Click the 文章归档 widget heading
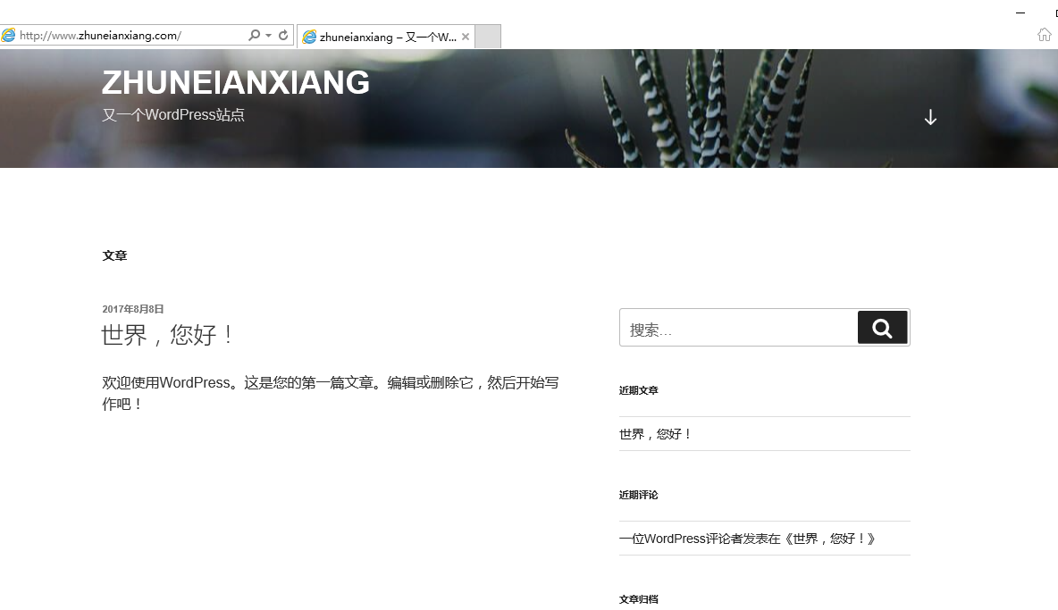Image resolution: width=1058 pixels, height=610 pixels. [638, 599]
